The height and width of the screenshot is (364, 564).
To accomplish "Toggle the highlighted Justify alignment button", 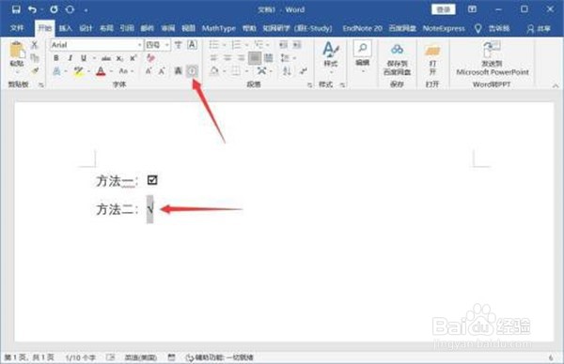I will (x=255, y=58).
